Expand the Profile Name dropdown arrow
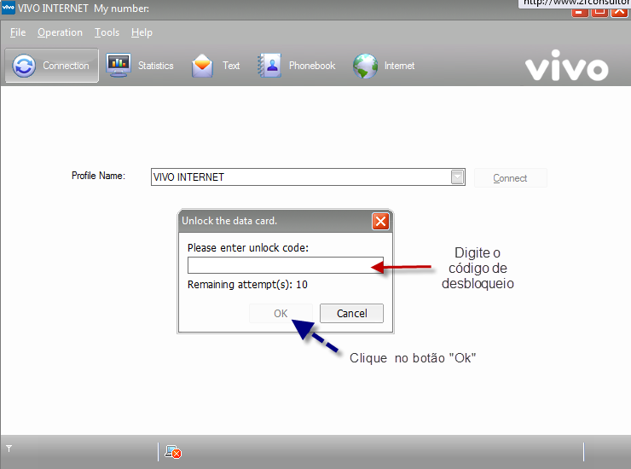This screenshot has width=631, height=469. point(458,177)
